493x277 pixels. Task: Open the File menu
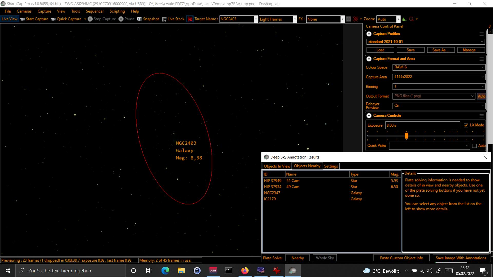coord(8,11)
